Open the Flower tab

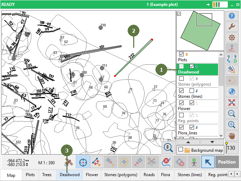click(92, 175)
